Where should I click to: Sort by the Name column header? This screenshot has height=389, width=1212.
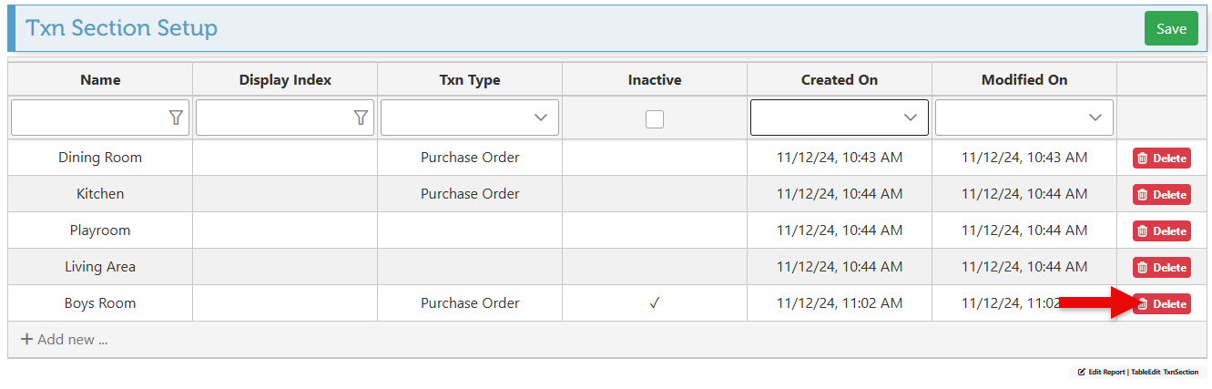tap(100, 80)
